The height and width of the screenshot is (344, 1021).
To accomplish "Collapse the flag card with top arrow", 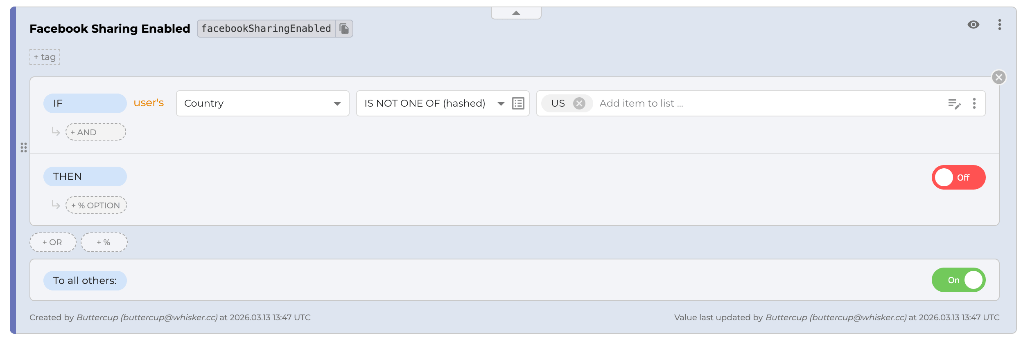I will 516,13.
